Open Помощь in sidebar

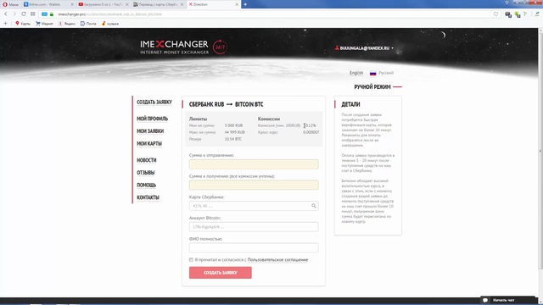(146, 185)
